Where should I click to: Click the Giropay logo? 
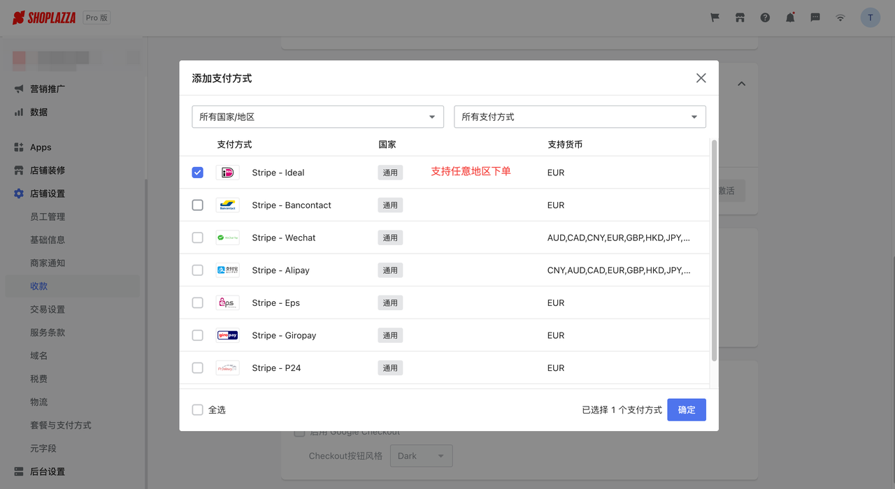227,335
